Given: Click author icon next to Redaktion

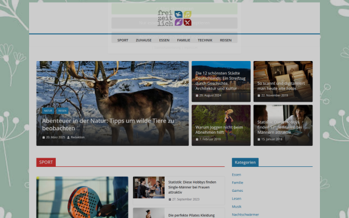Looking at the screenshot, I should [69, 137].
